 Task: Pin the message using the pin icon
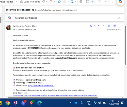coord(59,2)
